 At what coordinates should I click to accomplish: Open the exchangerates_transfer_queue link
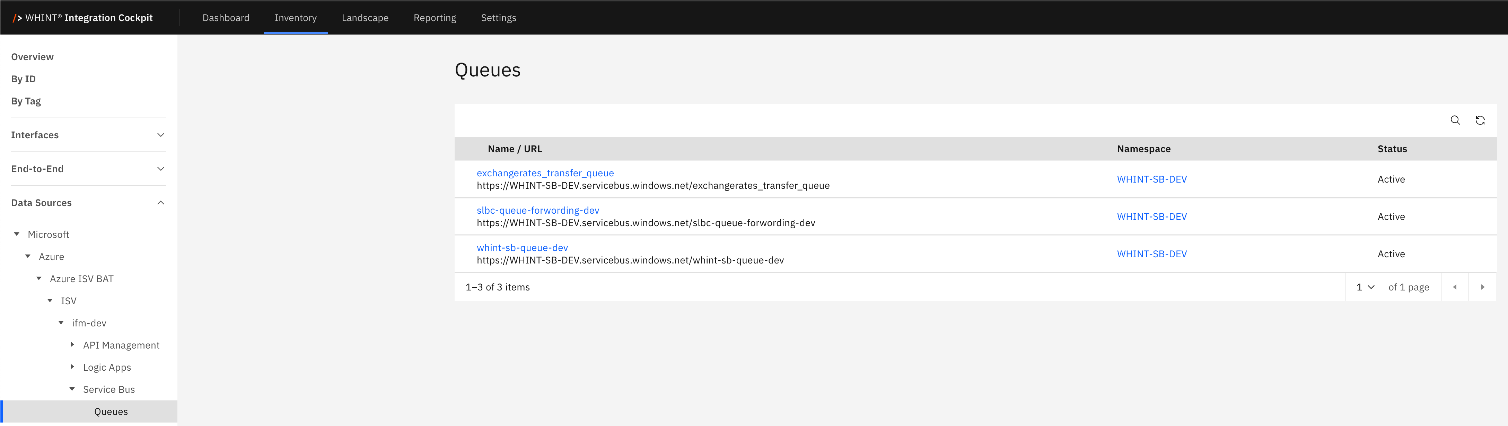(545, 173)
